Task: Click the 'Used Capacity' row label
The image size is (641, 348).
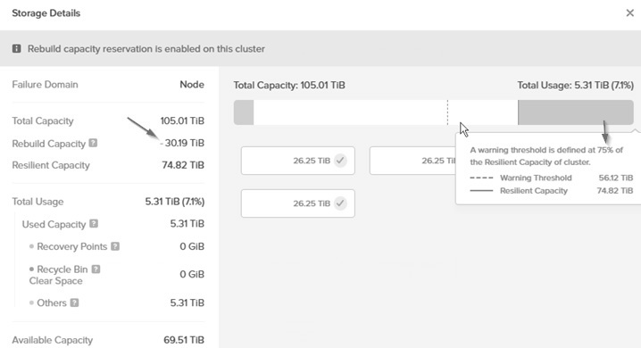Action: pos(54,224)
